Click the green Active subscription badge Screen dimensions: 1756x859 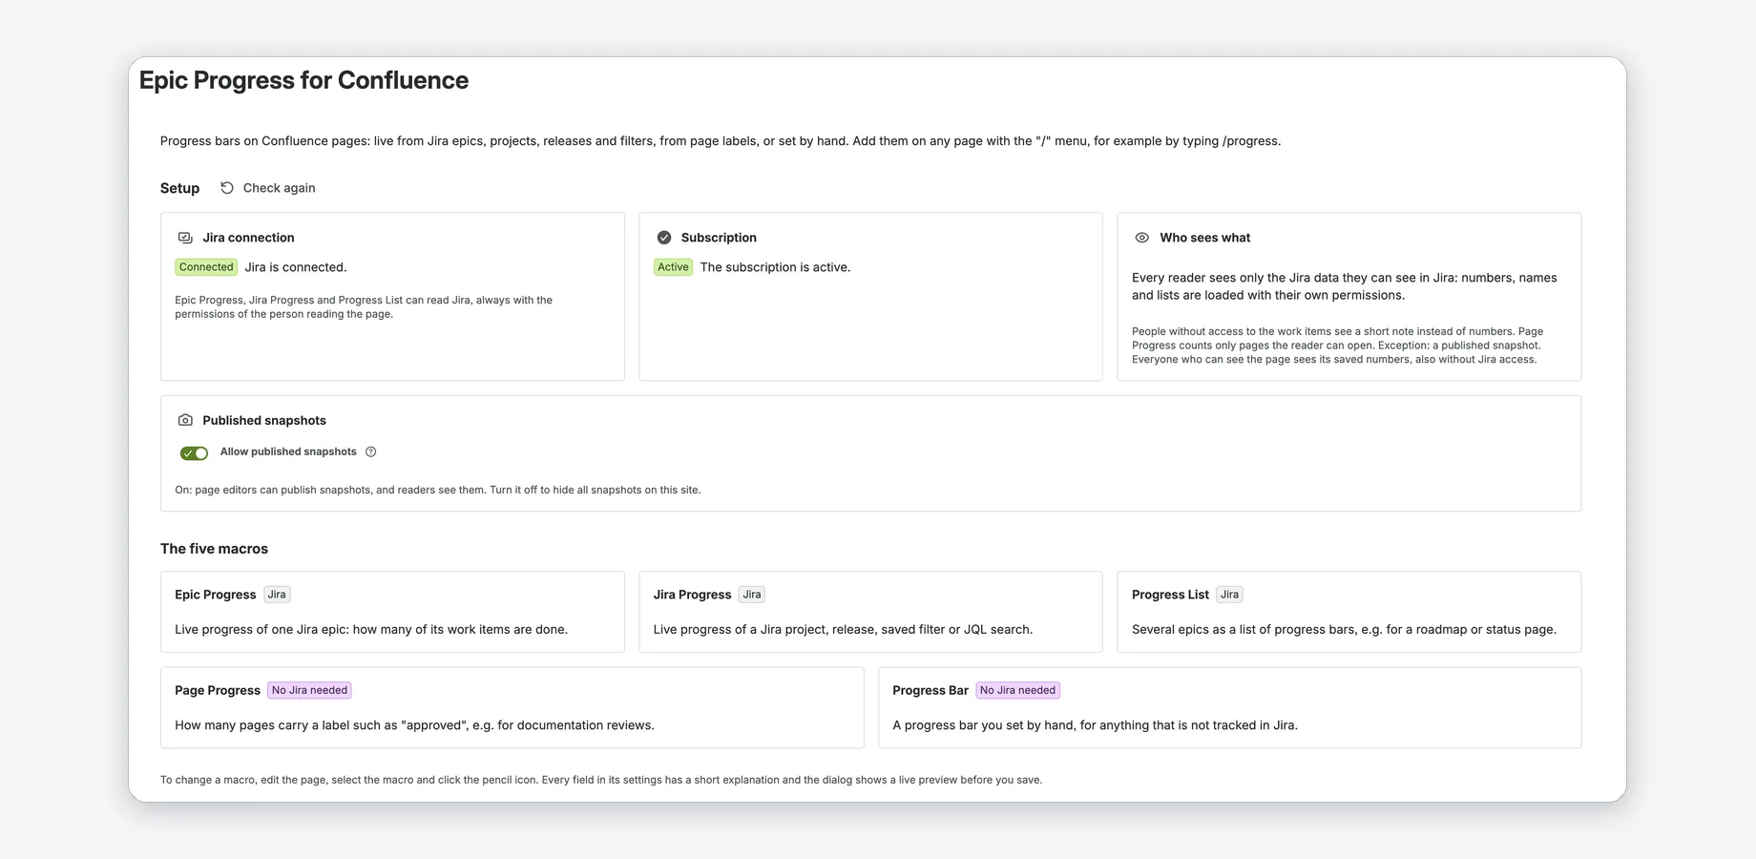(673, 267)
